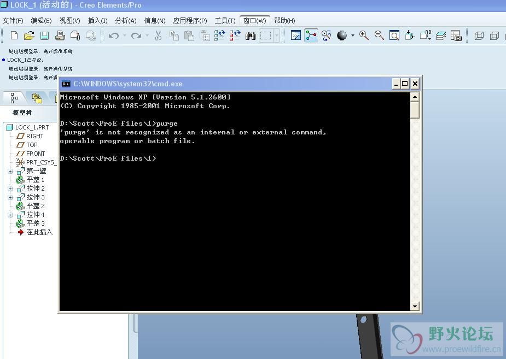Click the Repaint screen icon

pyautogui.click(x=295, y=35)
